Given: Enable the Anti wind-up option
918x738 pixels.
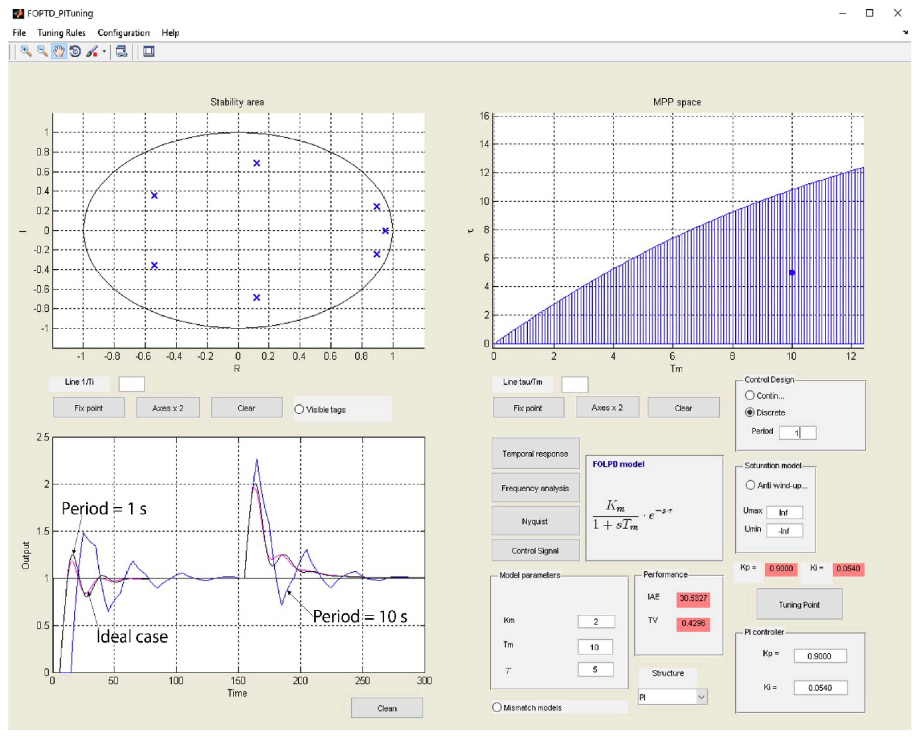Looking at the screenshot, I should (x=750, y=485).
